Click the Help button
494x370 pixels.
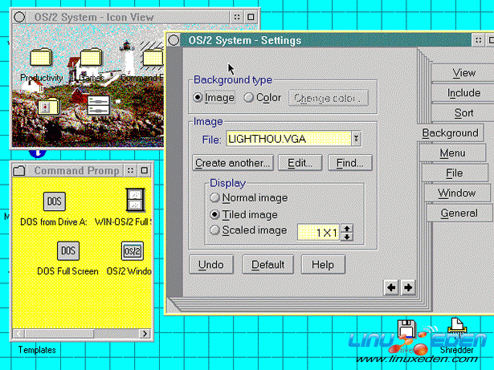(x=323, y=265)
